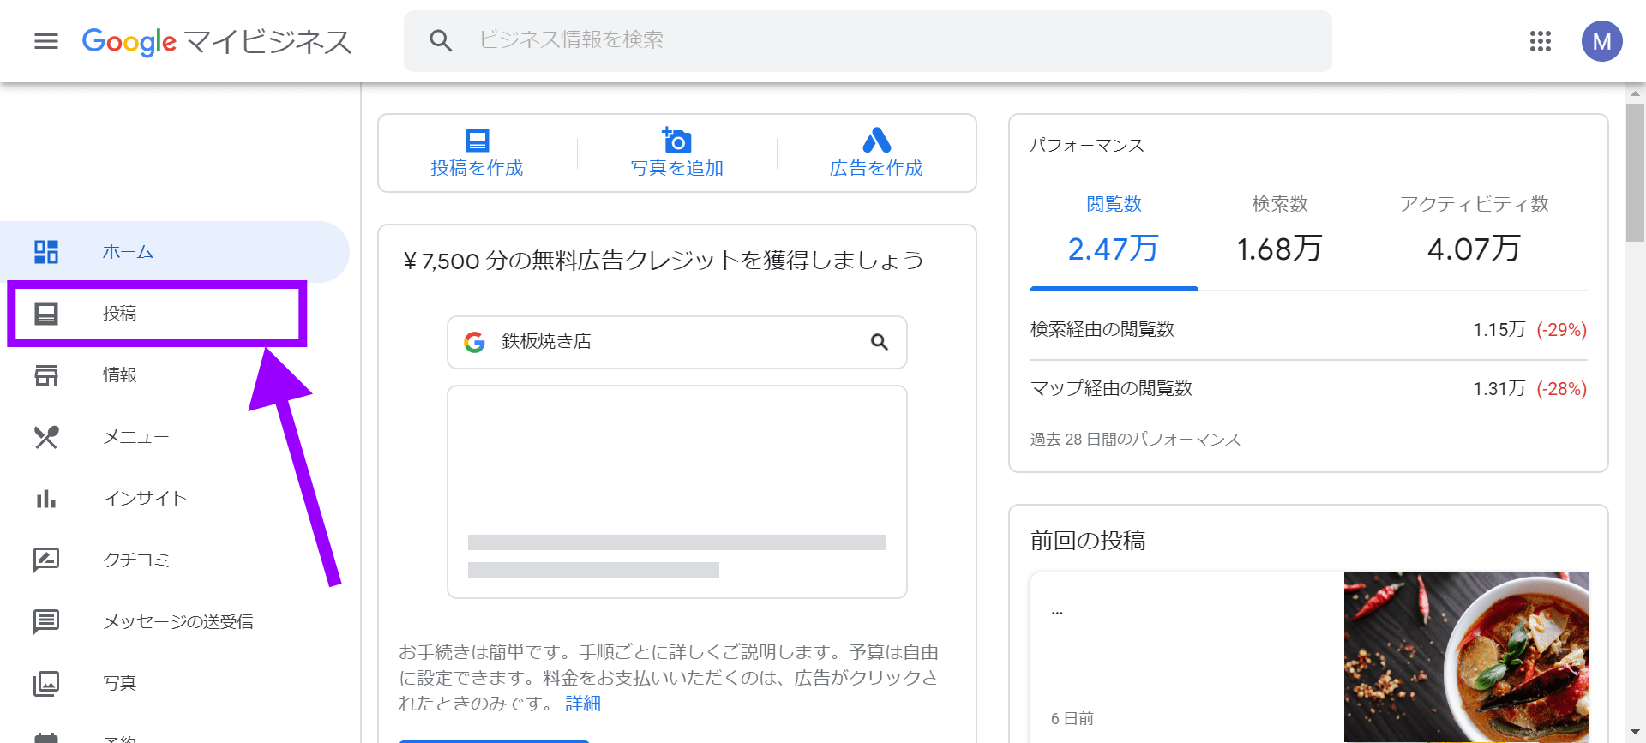Go to ホーム in the sidebar
Viewport: 1646px width, 743px height.
click(128, 252)
